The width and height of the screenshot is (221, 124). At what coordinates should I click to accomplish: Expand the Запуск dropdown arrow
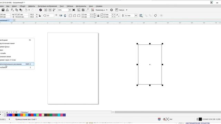(127, 10)
